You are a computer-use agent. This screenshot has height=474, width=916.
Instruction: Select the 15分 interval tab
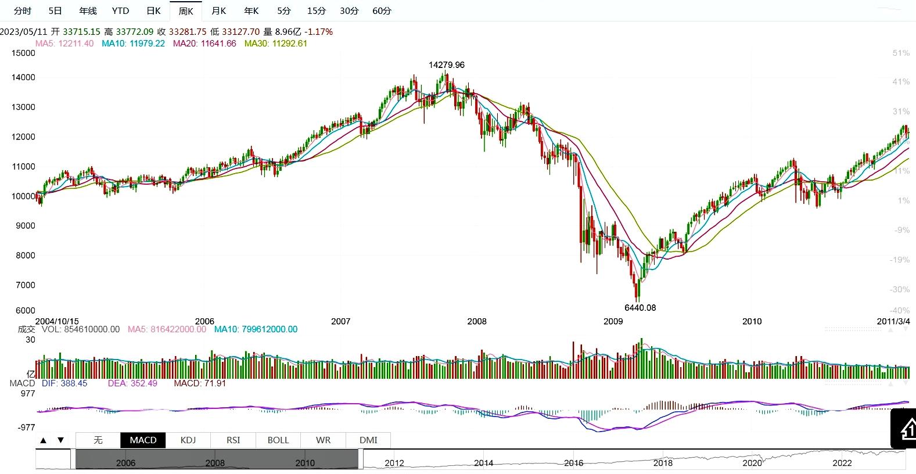[317, 11]
